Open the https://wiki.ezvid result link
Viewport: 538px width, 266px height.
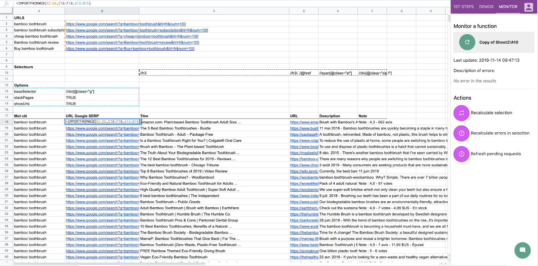(x=304, y=171)
